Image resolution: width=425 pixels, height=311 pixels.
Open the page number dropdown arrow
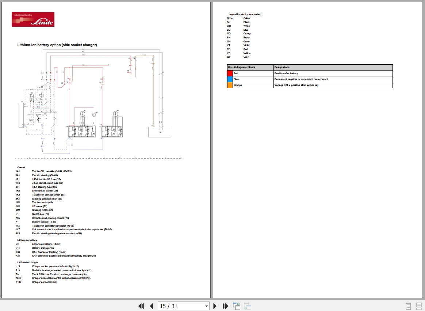pyautogui.click(x=207, y=306)
